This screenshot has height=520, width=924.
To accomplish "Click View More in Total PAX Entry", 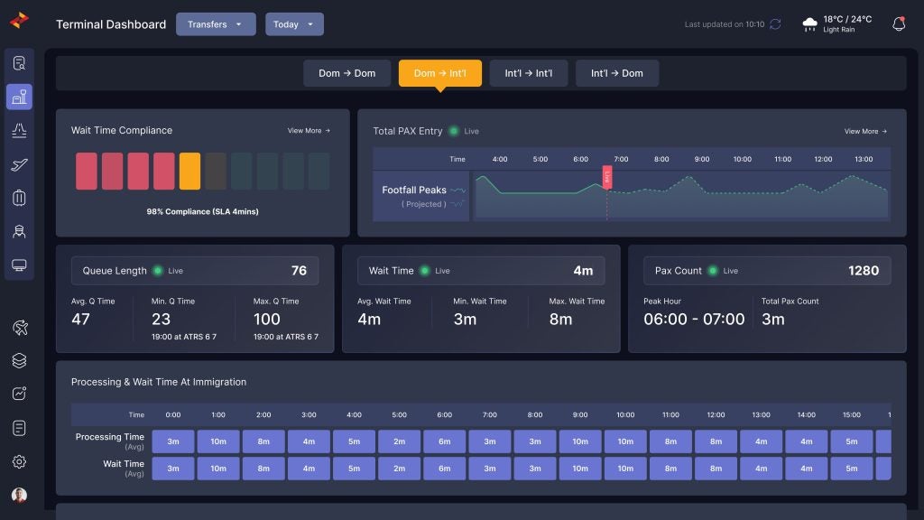I will [x=865, y=131].
